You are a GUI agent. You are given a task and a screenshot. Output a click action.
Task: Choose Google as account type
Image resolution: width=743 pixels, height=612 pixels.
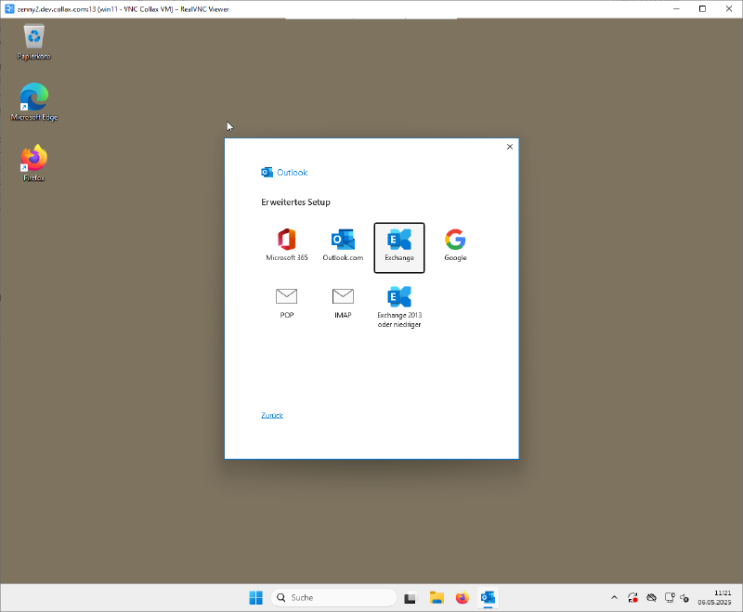pos(455,245)
